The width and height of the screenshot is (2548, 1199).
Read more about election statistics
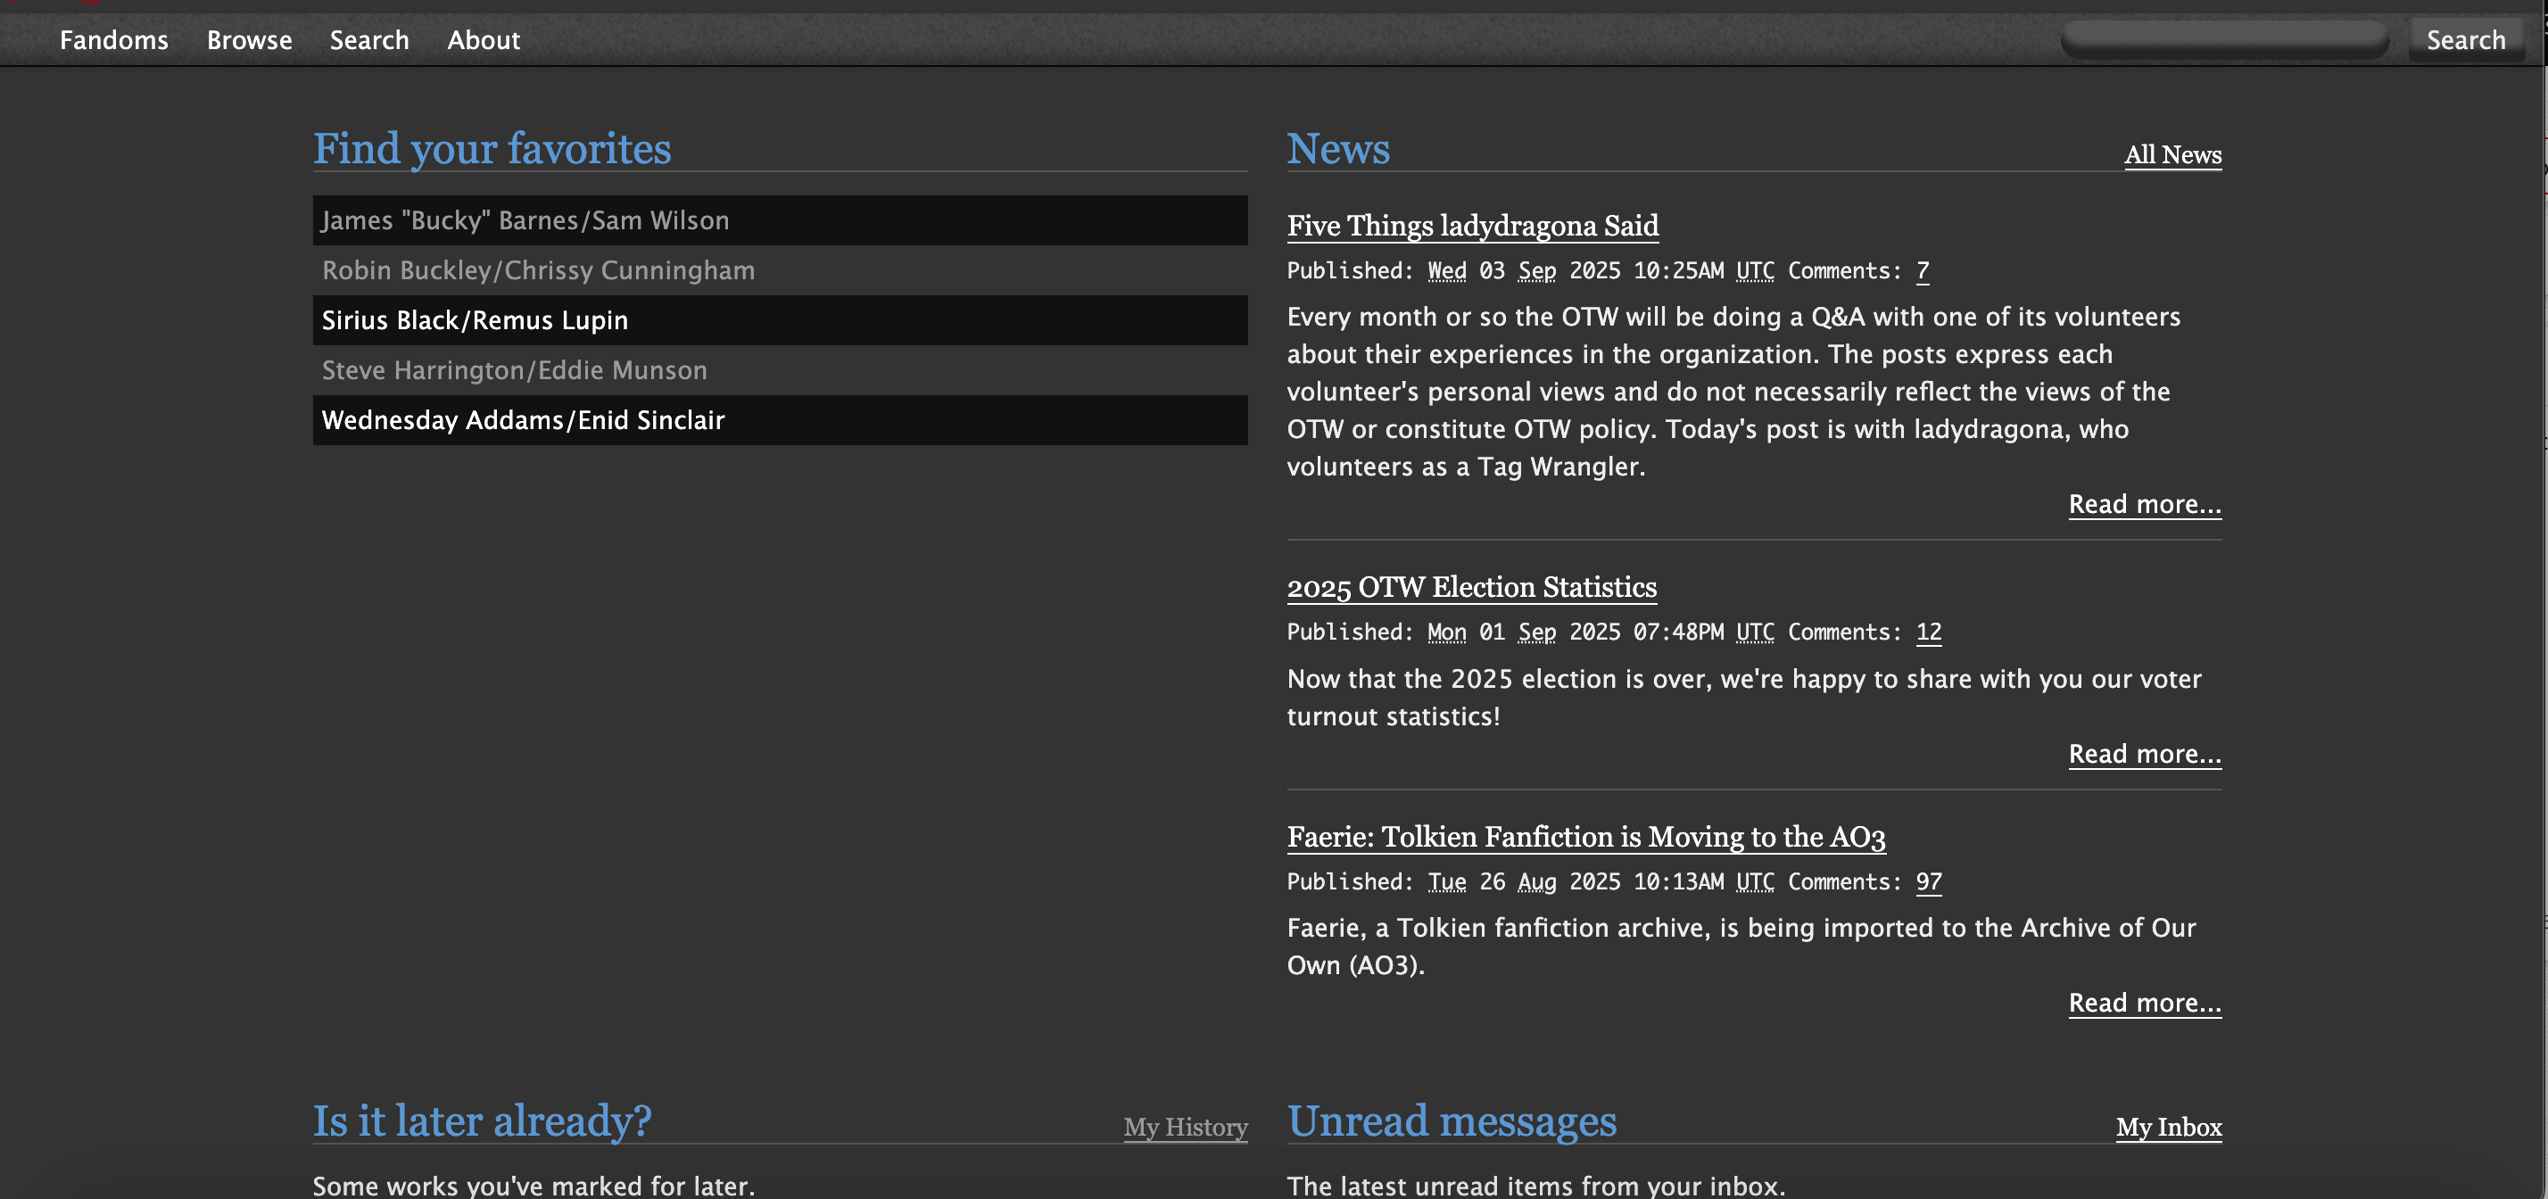point(2145,754)
